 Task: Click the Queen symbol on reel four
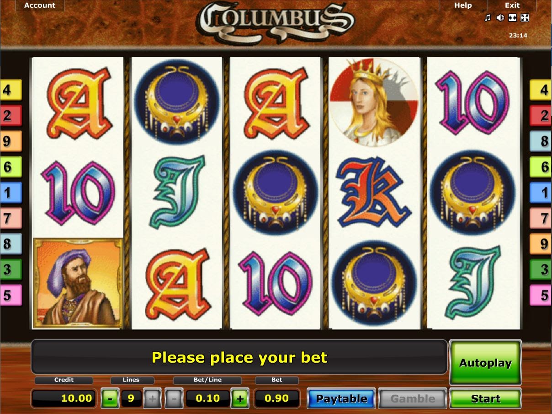[374, 102]
